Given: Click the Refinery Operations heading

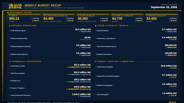Looking at the screenshot, I should (24, 26).
